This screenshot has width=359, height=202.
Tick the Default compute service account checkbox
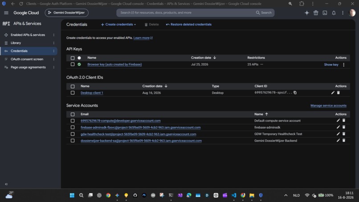click(73, 120)
